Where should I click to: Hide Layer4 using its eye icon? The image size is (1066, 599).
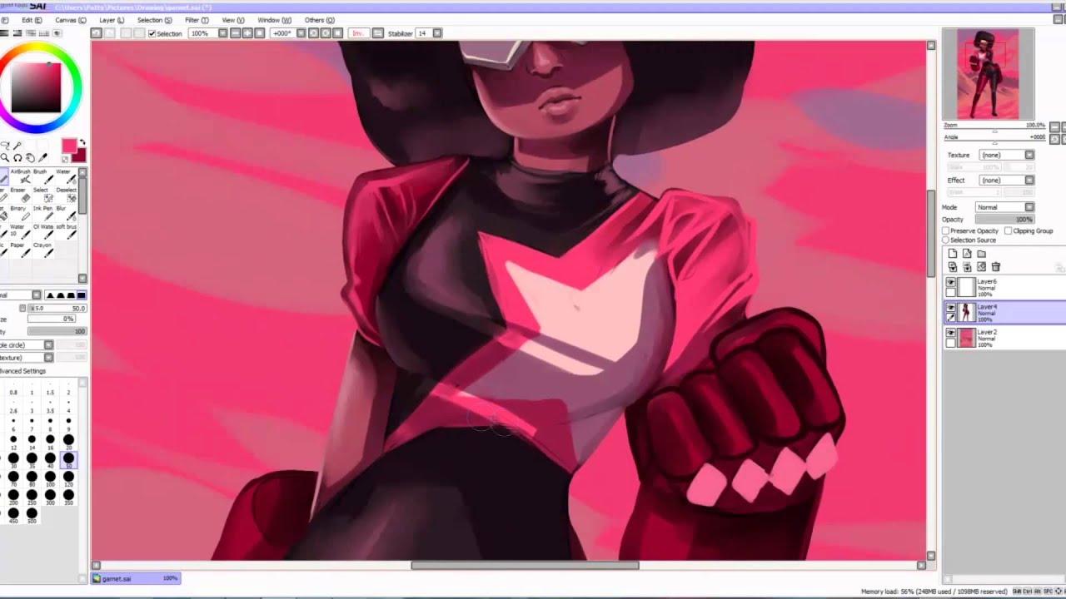950,308
